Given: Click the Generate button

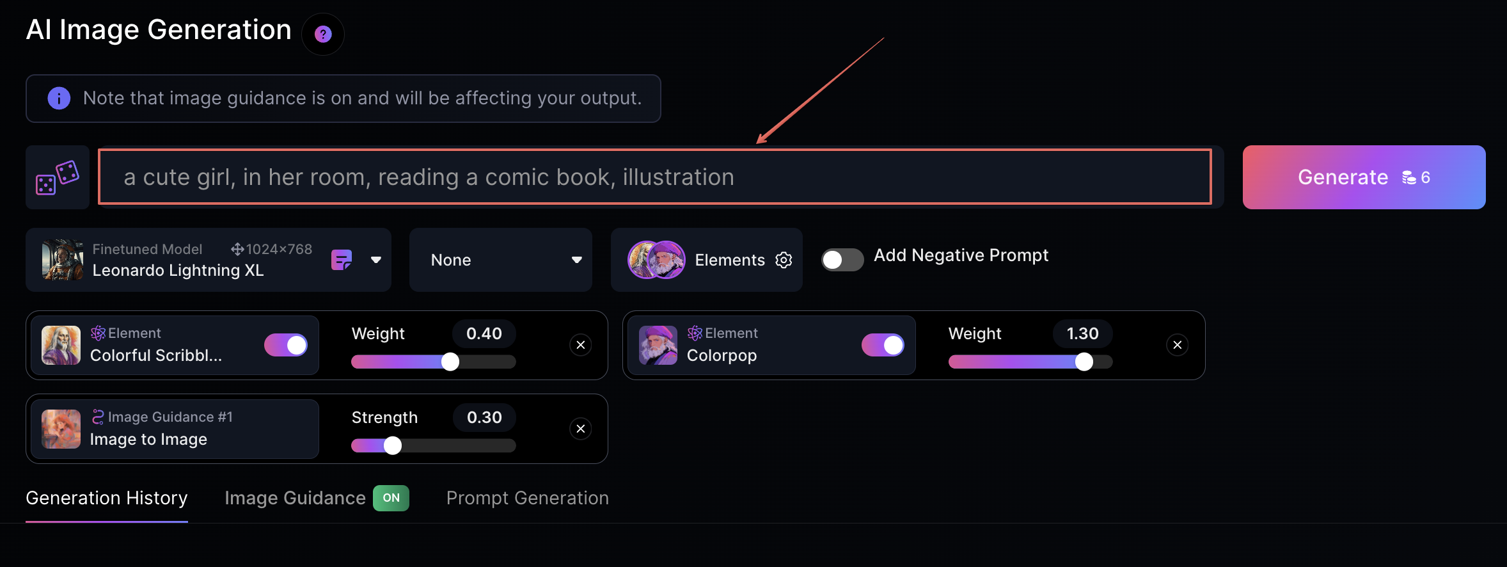Looking at the screenshot, I should click(x=1363, y=177).
